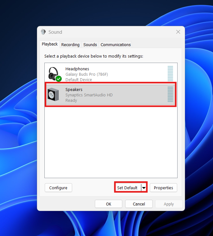Switch to the Recording tab
This screenshot has width=213, height=236.
70,45
